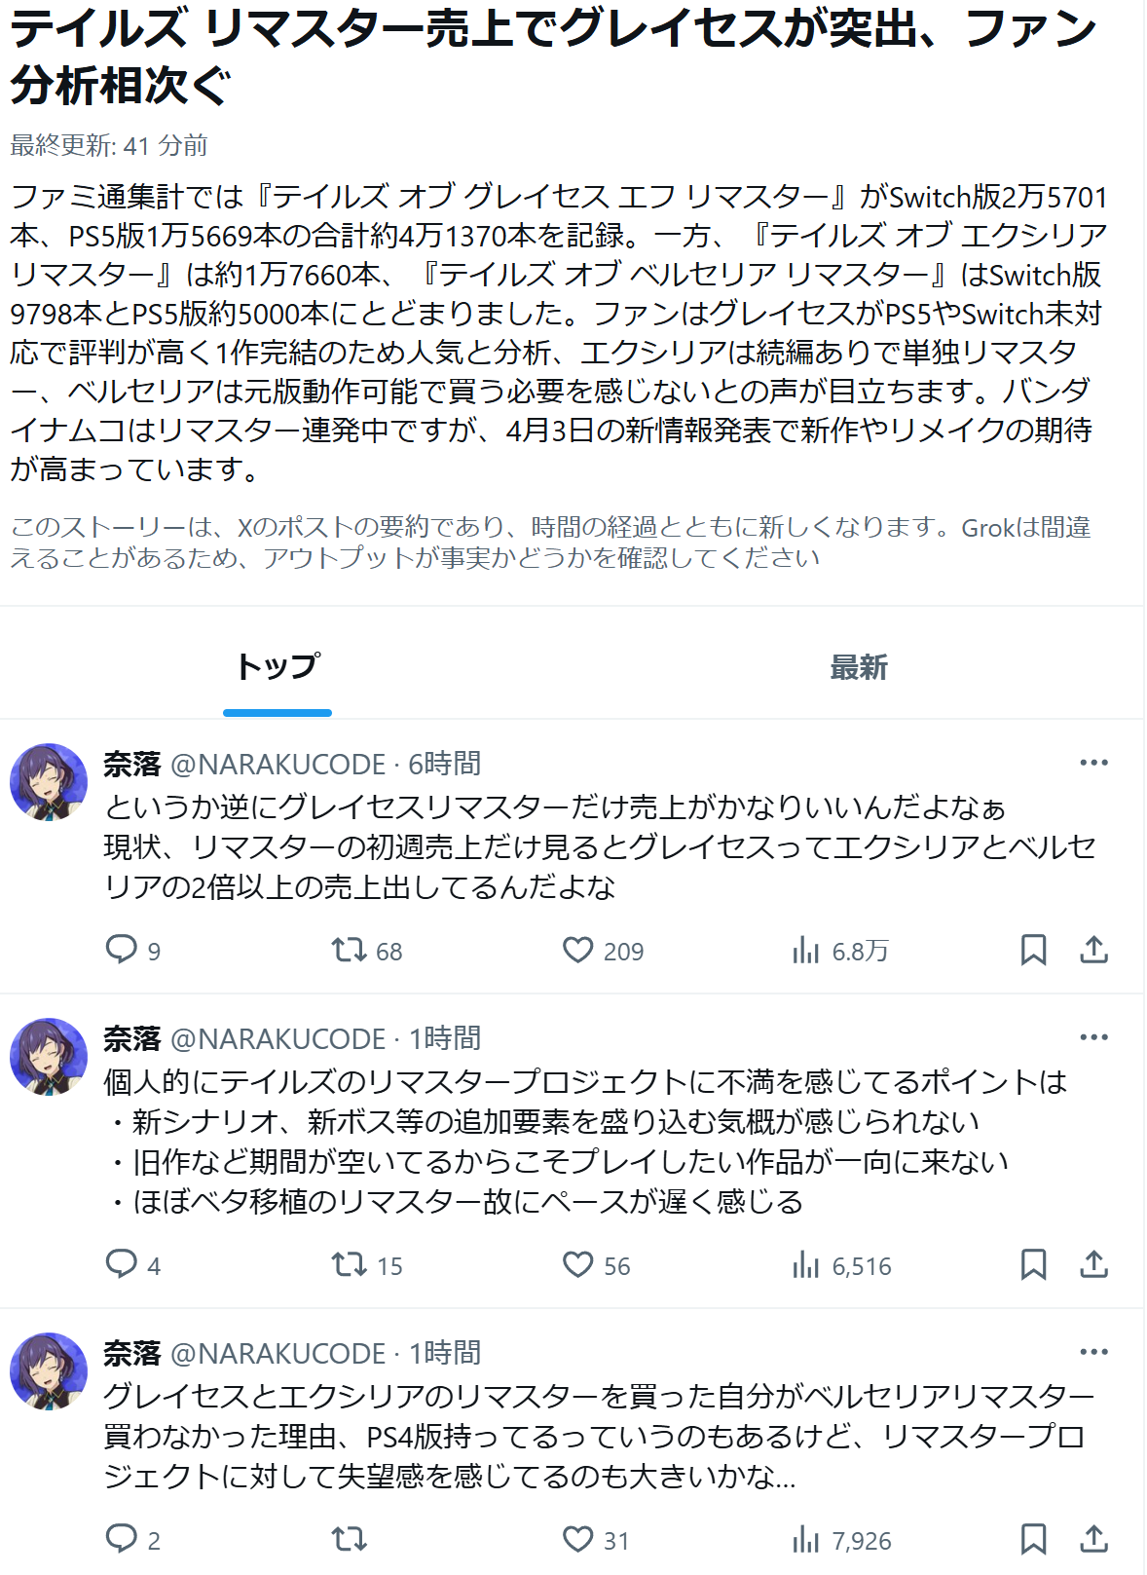Switch to the 最新 tab
Screen dimensions: 1147x1575
[x=858, y=667]
